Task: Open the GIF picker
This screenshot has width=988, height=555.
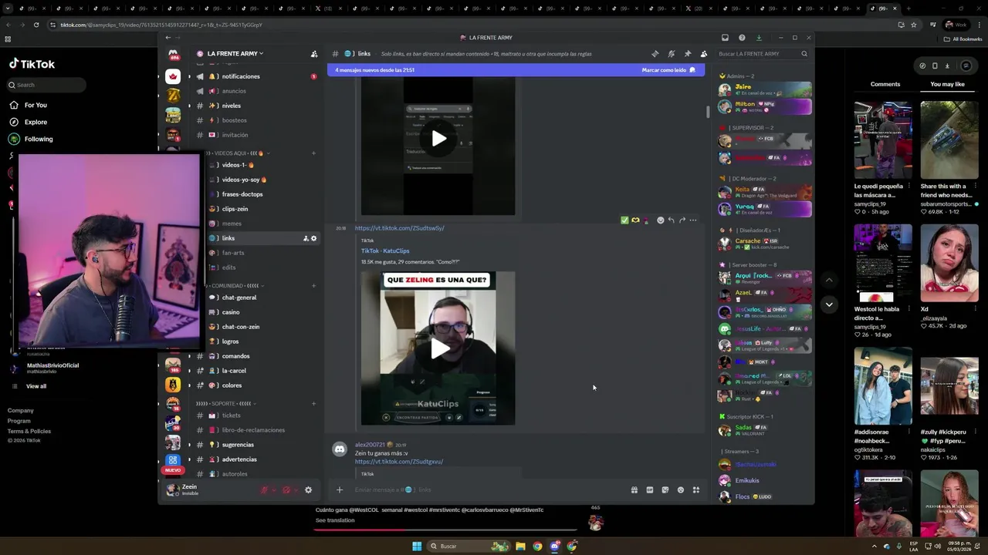Action: [649, 489]
